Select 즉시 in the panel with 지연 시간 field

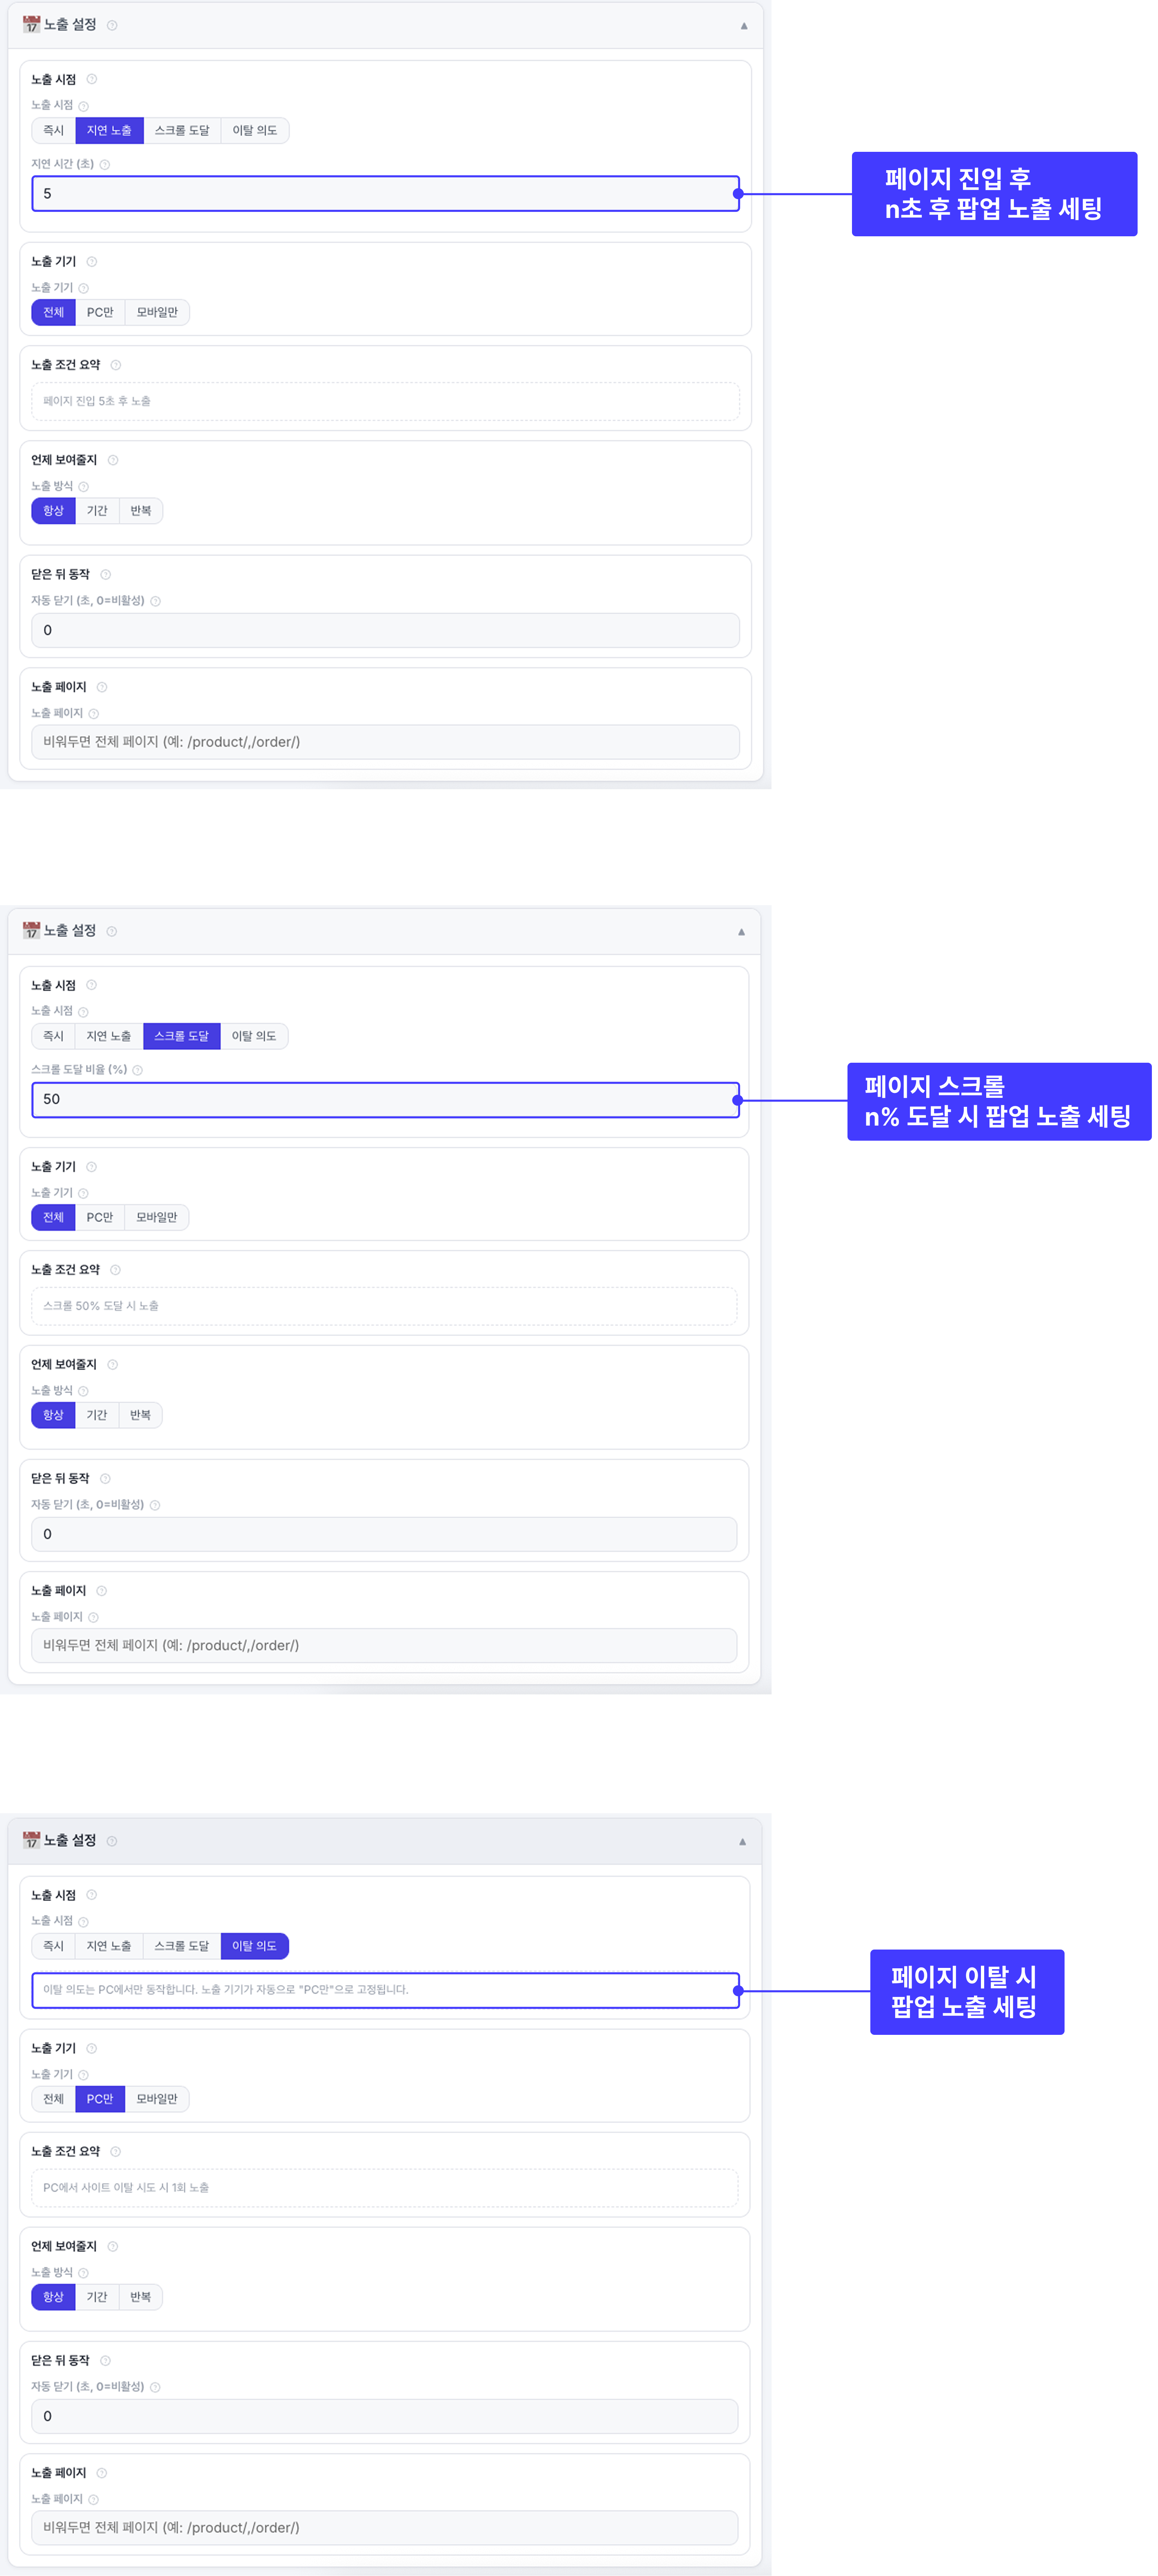[x=54, y=131]
